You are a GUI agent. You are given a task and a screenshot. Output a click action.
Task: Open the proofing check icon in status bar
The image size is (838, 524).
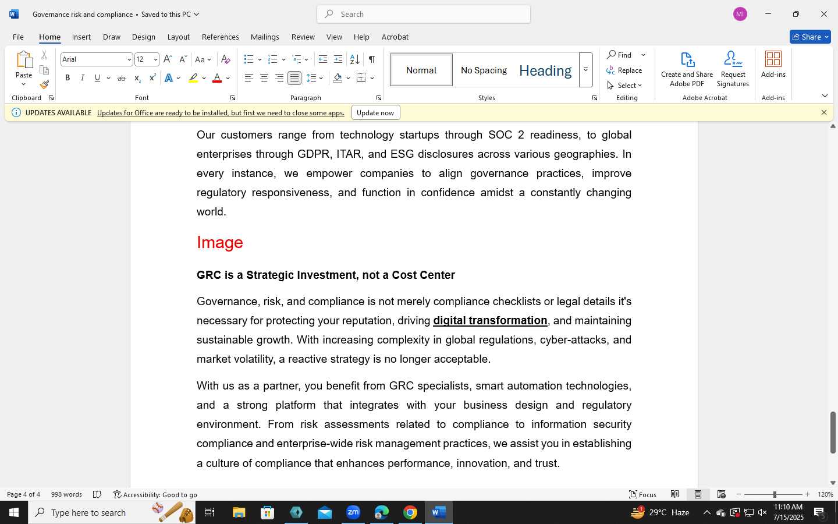point(97,494)
